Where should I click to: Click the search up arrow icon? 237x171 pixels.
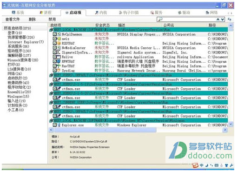coord(218,20)
